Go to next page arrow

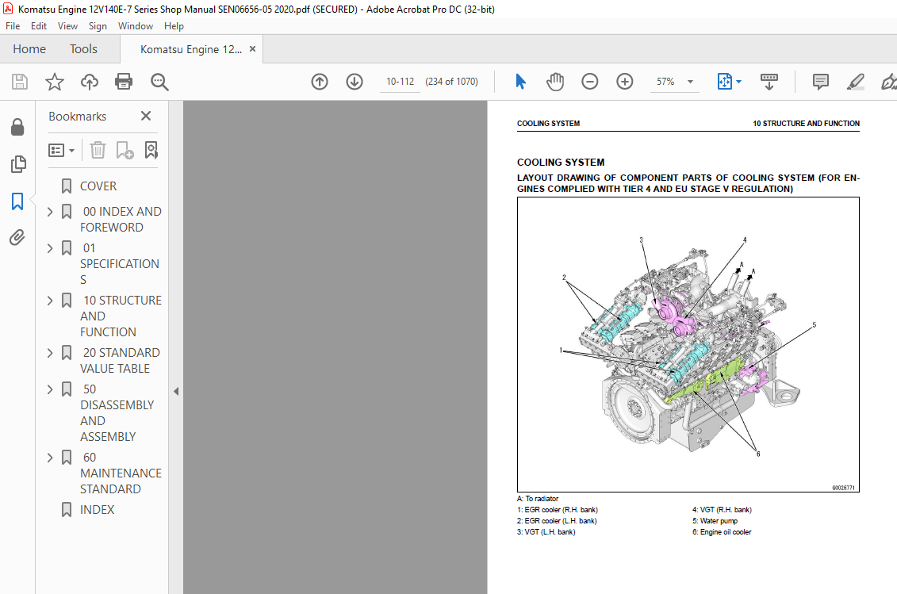(355, 82)
